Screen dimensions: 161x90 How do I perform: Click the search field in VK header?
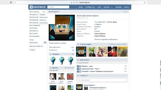(x=58, y=7)
